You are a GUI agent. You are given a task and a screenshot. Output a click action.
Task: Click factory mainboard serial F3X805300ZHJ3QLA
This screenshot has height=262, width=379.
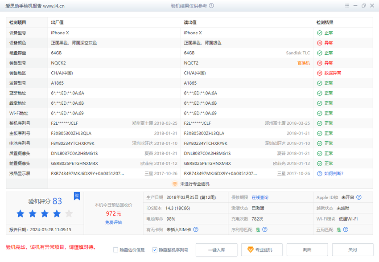click(x=71, y=134)
